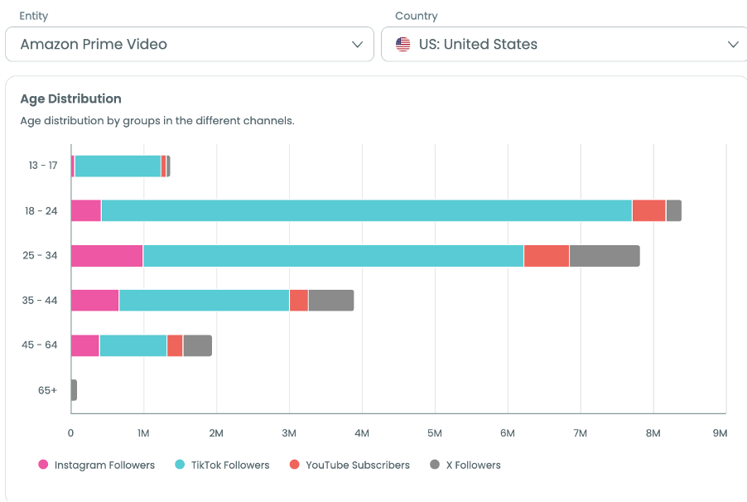This screenshot has width=747, height=502.
Task: Select the TikTok segment of the 35 - 44 bar
Action: click(x=204, y=301)
